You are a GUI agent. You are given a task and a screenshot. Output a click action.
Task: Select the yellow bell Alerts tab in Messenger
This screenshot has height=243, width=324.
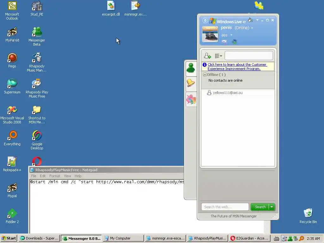tap(191, 83)
